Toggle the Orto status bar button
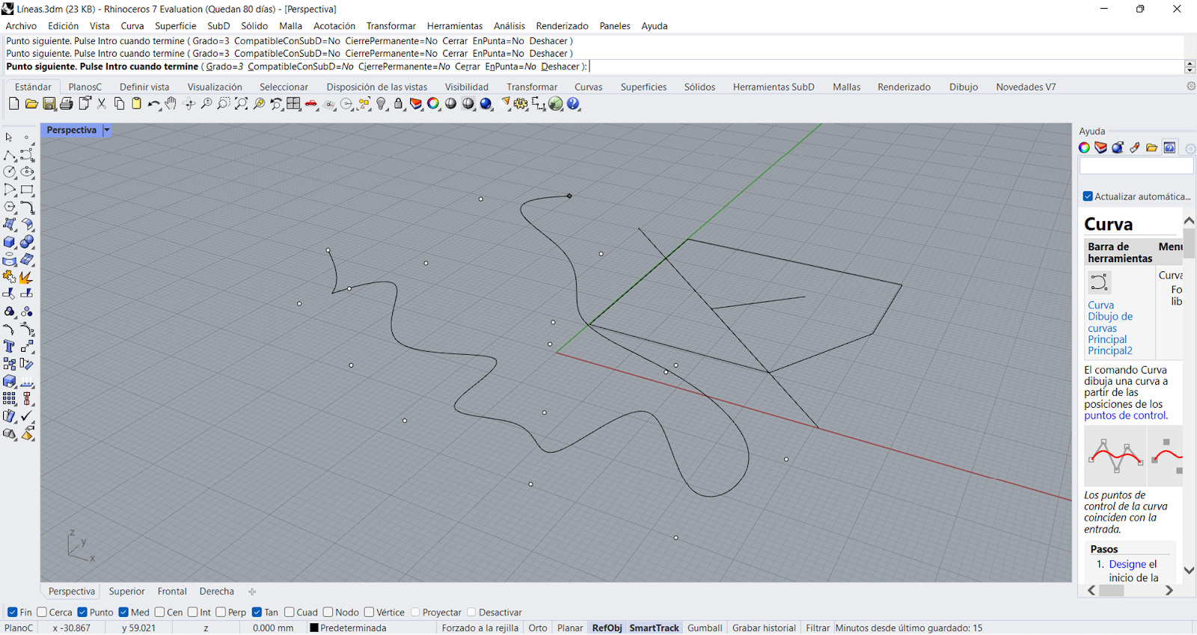This screenshot has width=1197, height=635. (x=537, y=628)
